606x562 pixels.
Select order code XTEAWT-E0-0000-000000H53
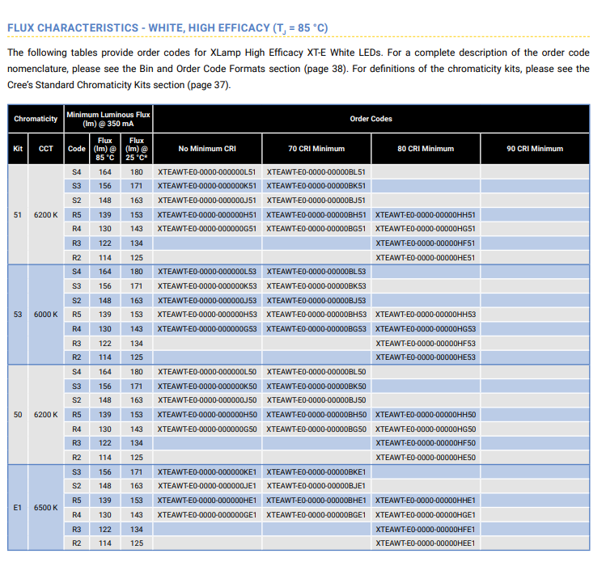coord(207,315)
